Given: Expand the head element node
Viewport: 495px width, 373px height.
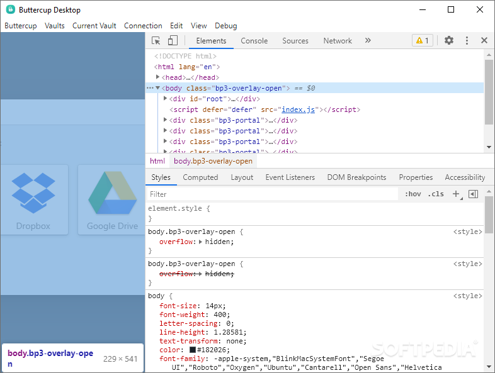Looking at the screenshot, I should pos(157,77).
